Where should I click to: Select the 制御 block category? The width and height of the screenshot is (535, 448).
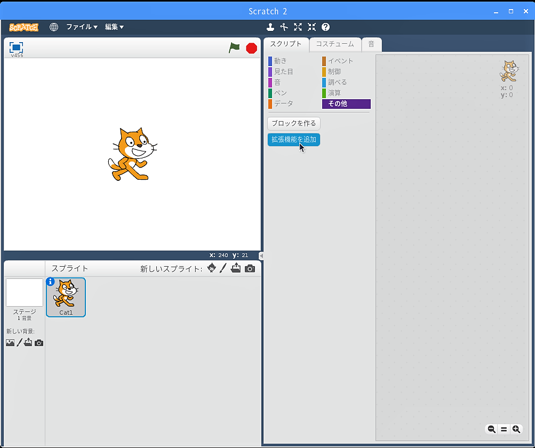point(346,71)
